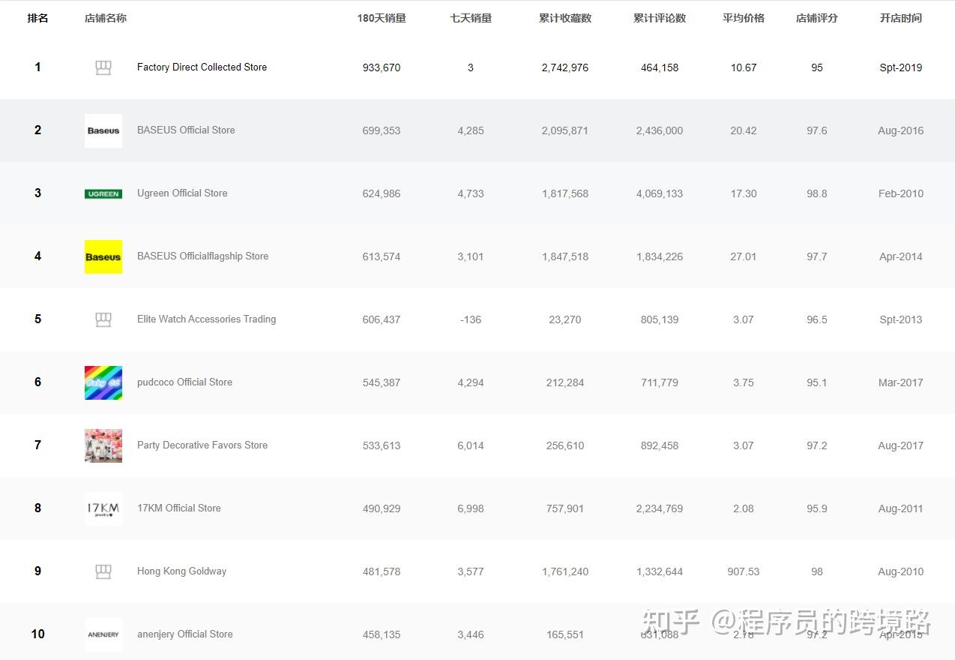Select the 212,284 favorites value
The image size is (955, 660).
(565, 382)
